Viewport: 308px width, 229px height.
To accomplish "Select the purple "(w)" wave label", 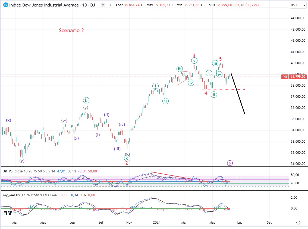I will pos(64,120).
